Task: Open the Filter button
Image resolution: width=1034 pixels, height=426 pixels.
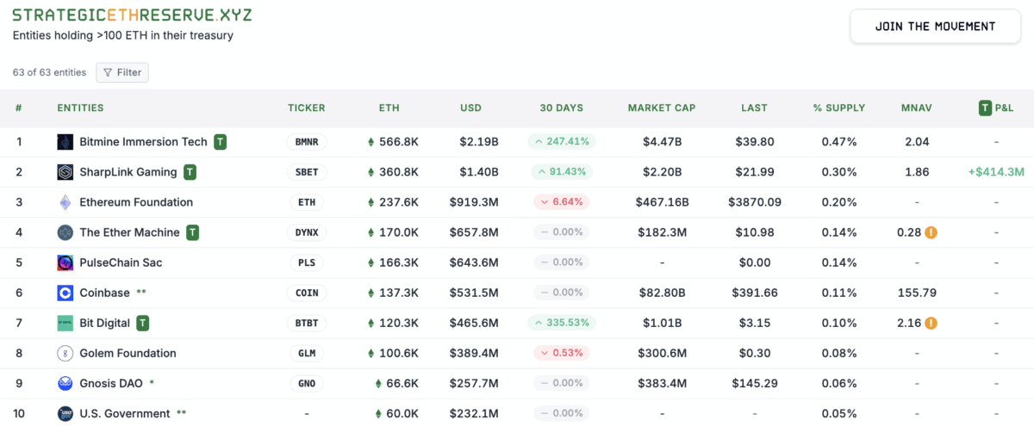Action: click(x=122, y=72)
